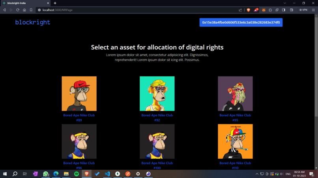The image size is (318, 178).
Task: Click the page vertical scrollbar
Action: 316,67
